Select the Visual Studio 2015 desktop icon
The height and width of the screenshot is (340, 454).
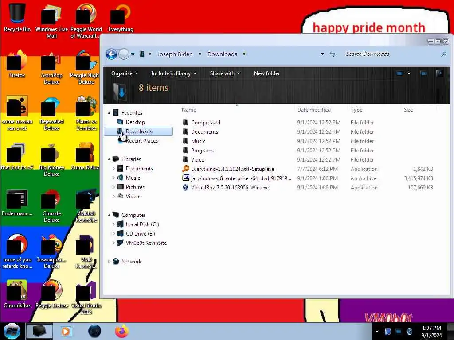pos(86,298)
